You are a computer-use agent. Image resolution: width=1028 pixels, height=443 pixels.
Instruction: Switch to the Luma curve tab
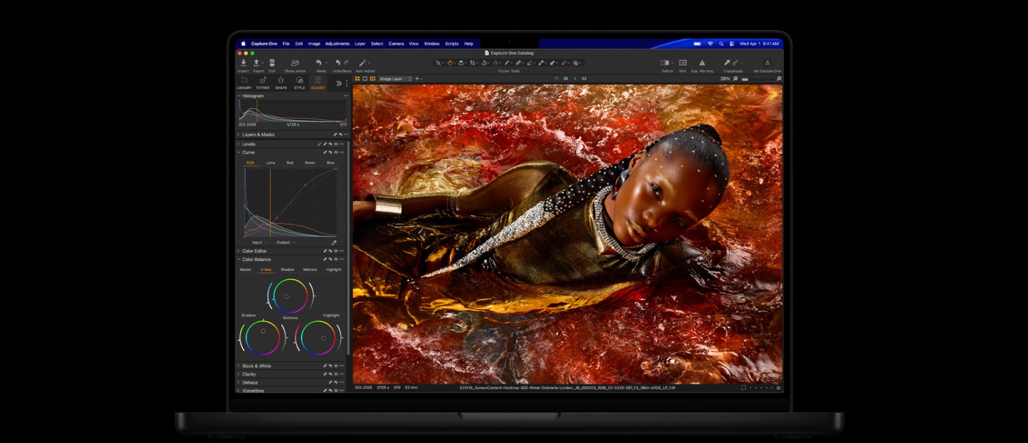coord(270,163)
